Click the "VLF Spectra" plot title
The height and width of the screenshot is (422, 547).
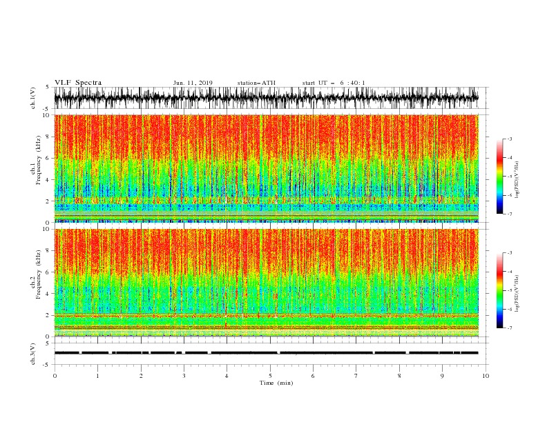point(78,83)
